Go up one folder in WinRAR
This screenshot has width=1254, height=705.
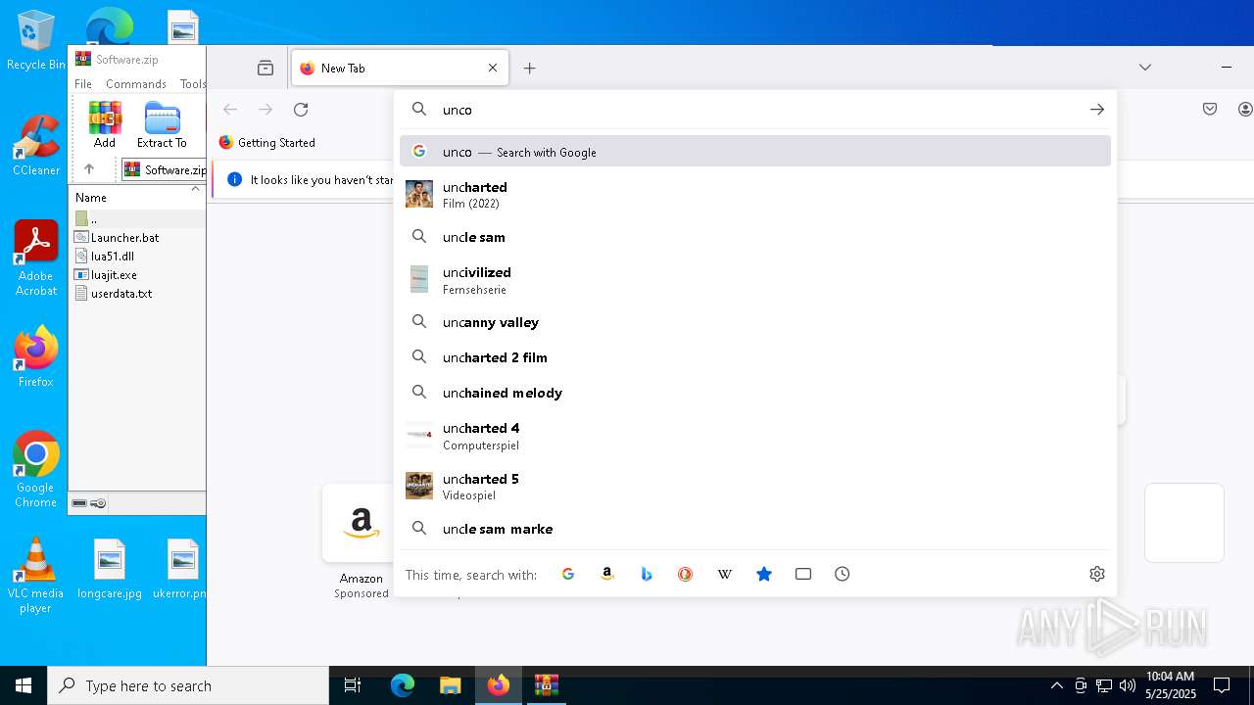(89, 169)
